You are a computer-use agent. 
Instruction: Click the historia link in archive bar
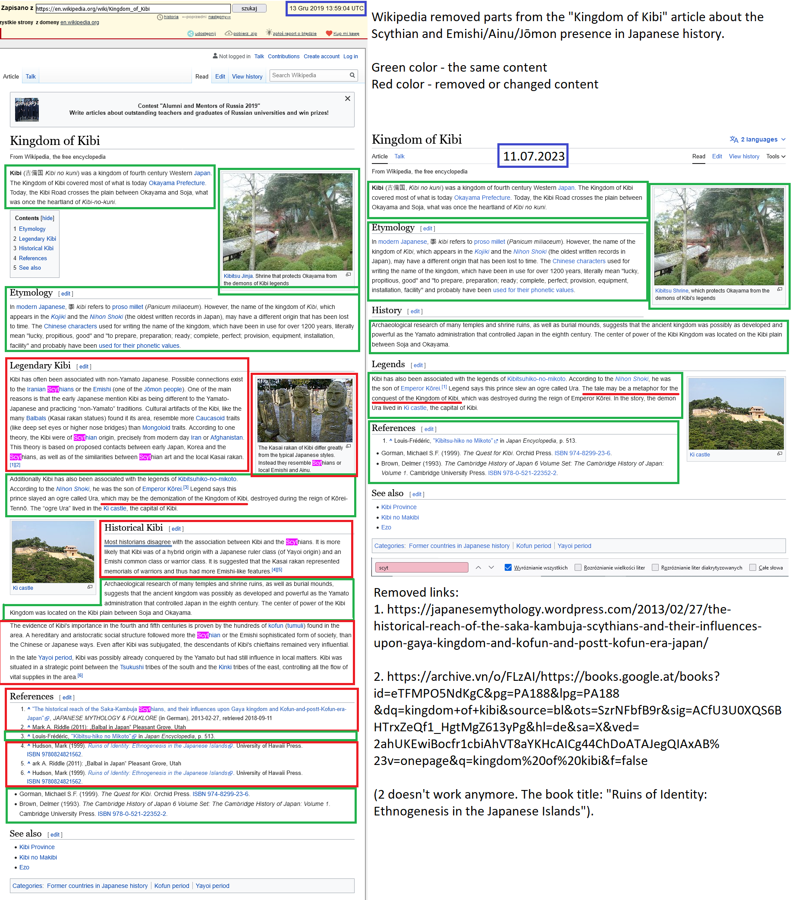point(171,17)
